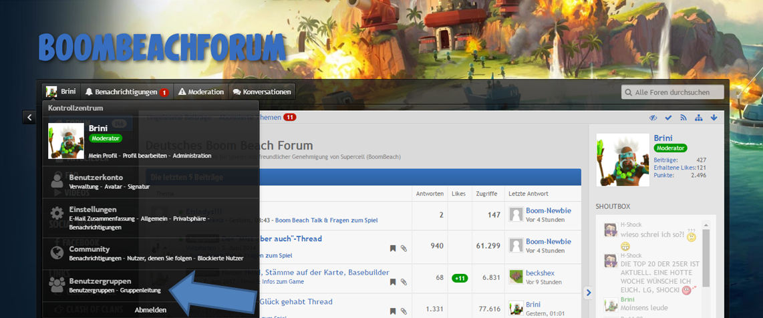Click the mark-all-read checkmark icon

click(669, 118)
